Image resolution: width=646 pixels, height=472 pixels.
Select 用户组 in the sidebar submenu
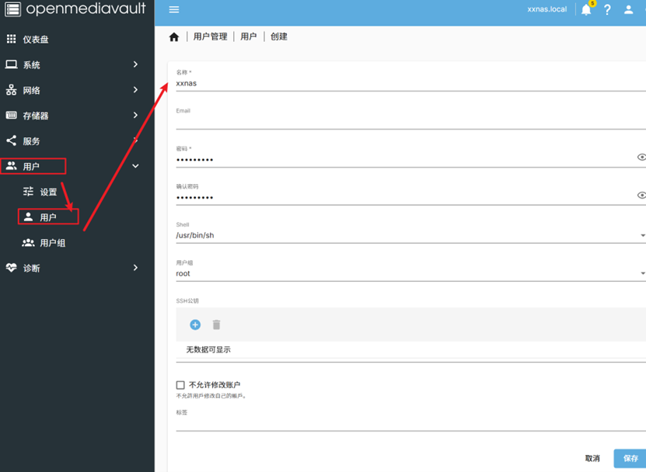(53, 243)
